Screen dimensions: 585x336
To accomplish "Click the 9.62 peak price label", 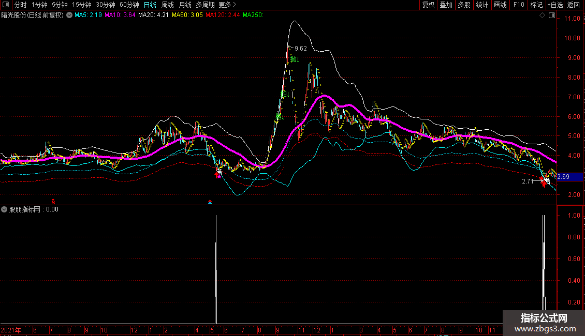I will [x=300, y=49].
